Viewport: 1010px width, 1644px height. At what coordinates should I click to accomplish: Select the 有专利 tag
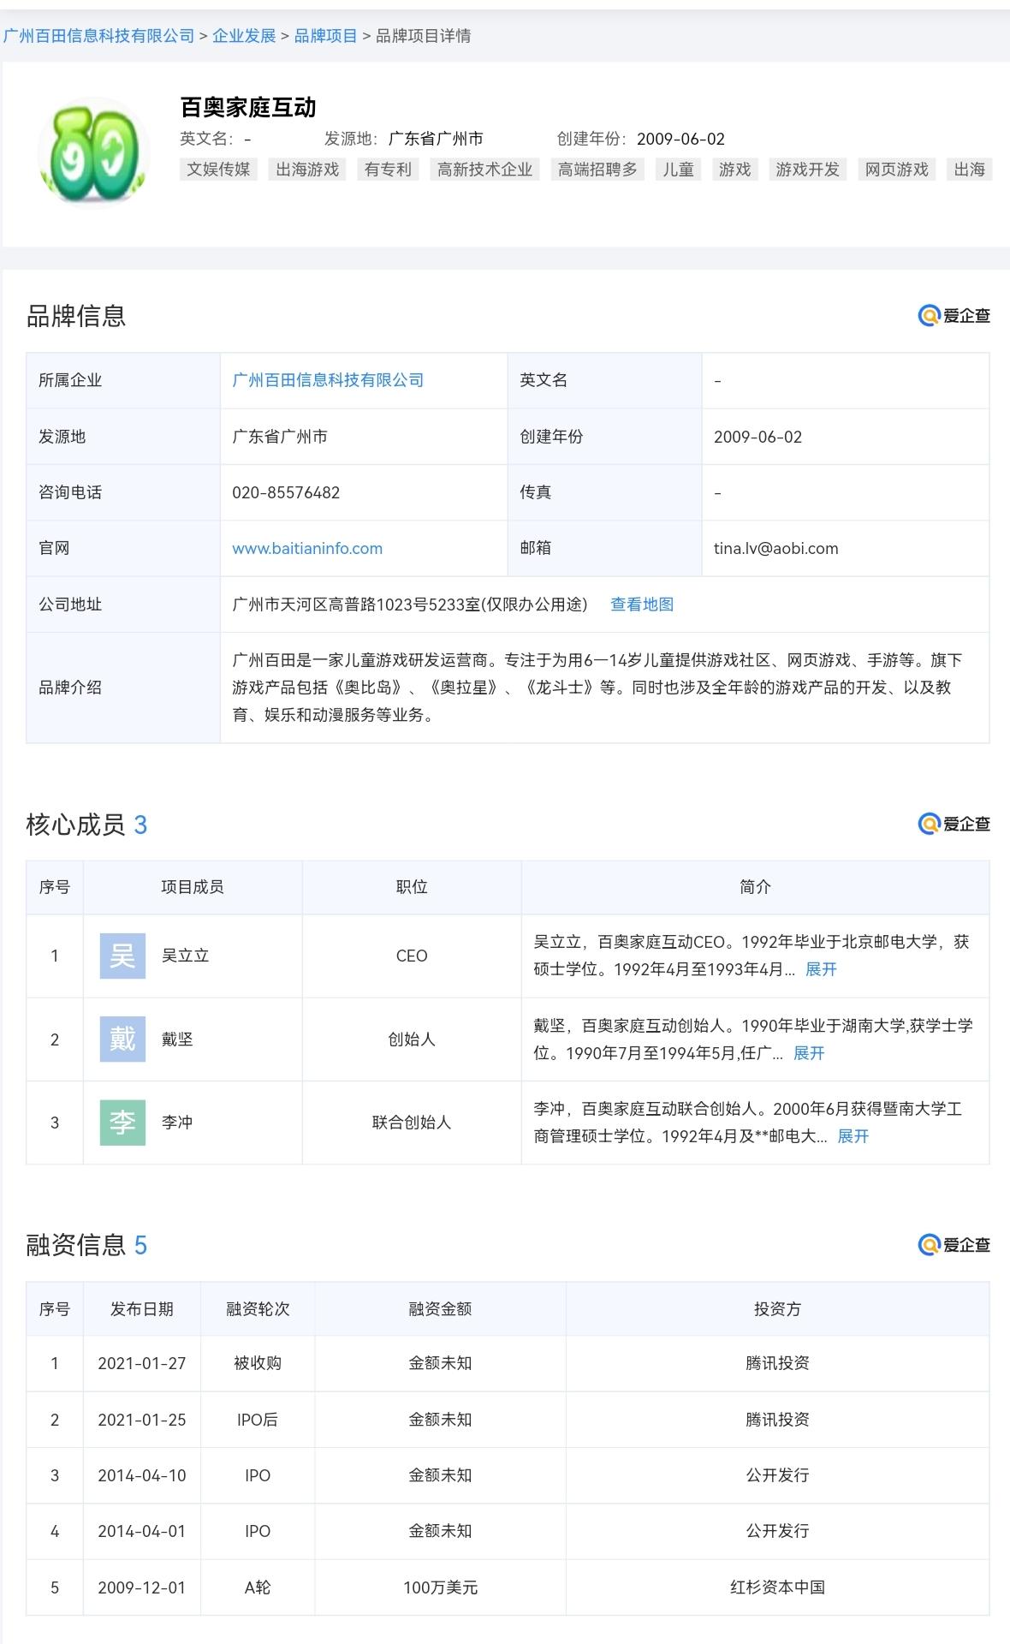point(388,170)
